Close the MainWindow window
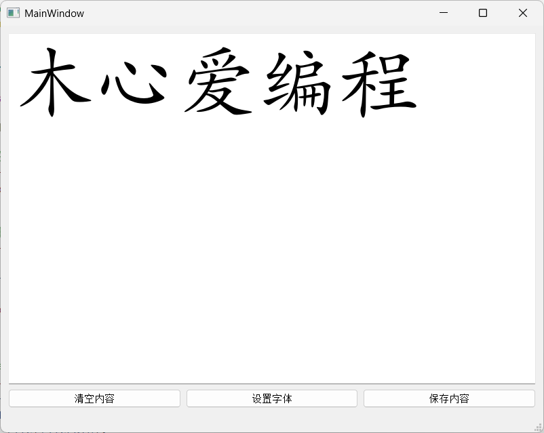 [523, 13]
